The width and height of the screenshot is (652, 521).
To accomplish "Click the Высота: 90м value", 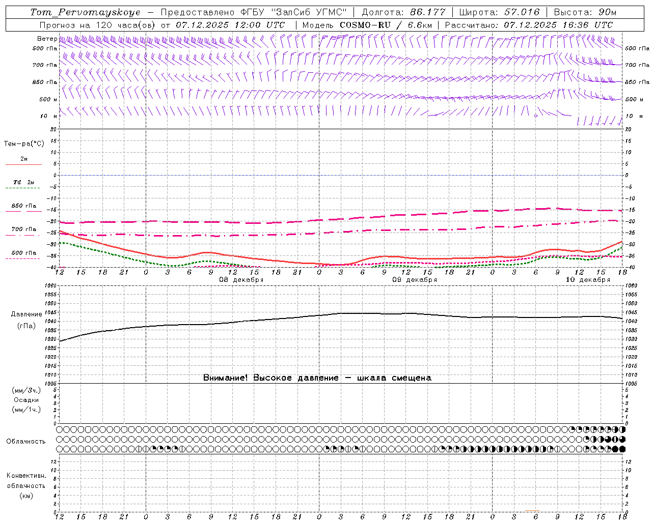I will [x=585, y=12].
